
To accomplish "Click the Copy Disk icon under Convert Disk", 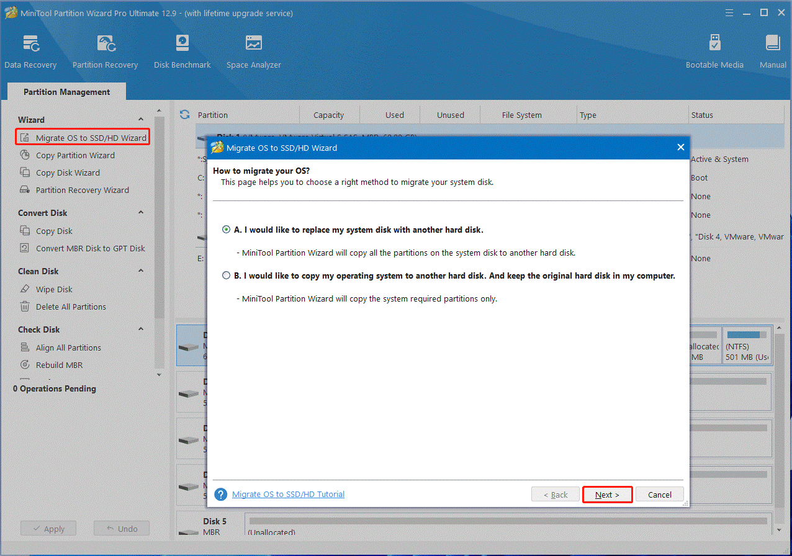I will pyautogui.click(x=25, y=231).
